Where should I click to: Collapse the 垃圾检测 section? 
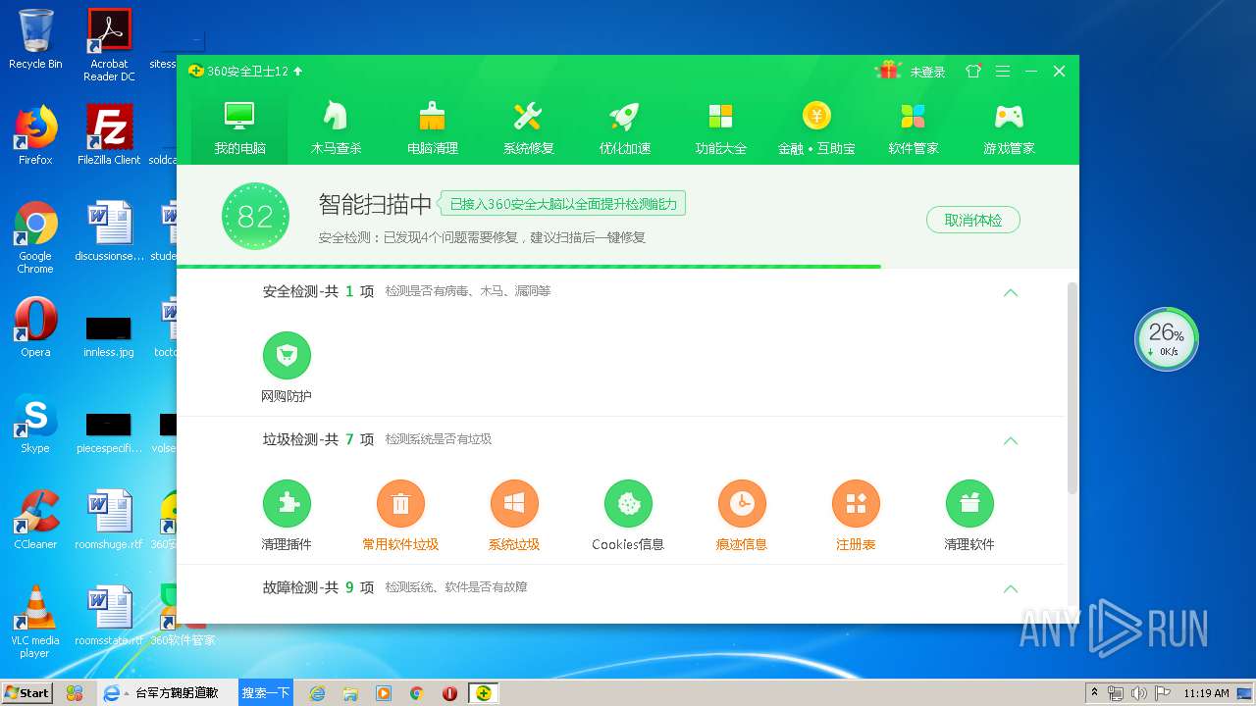[x=1011, y=440]
